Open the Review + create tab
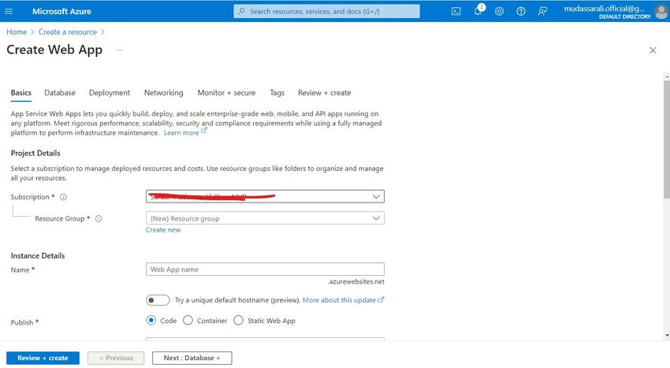 324,93
